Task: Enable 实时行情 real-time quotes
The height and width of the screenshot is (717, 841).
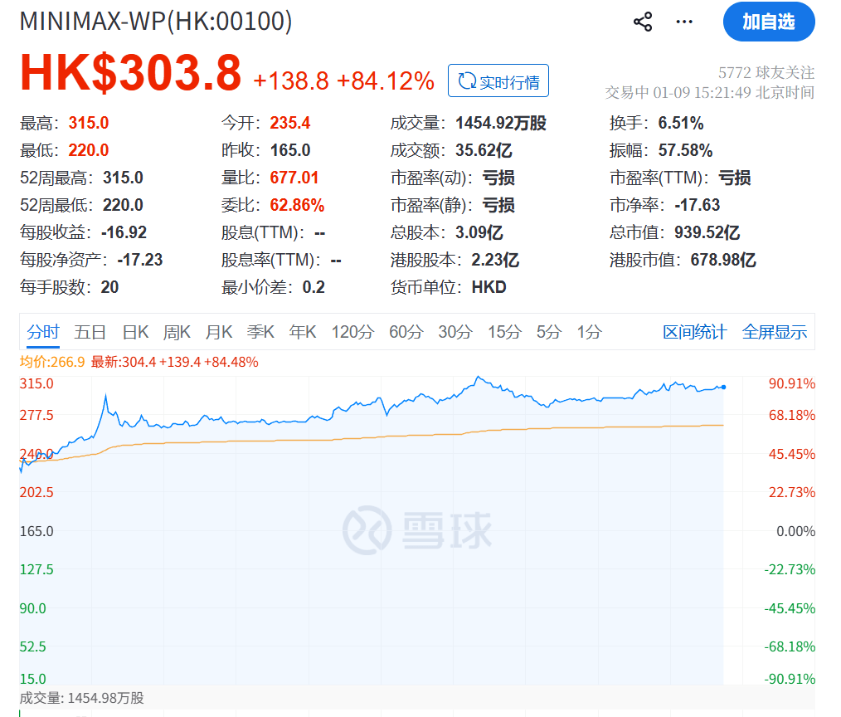Action: pos(498,80)
